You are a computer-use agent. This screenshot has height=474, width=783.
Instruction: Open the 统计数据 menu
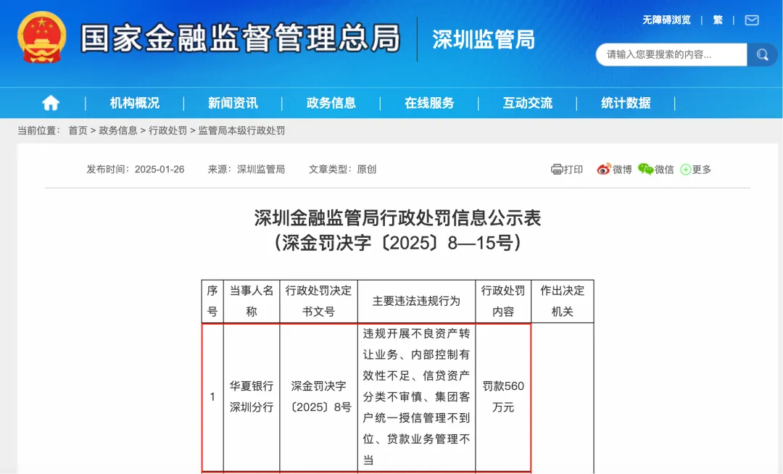(625, 102)
